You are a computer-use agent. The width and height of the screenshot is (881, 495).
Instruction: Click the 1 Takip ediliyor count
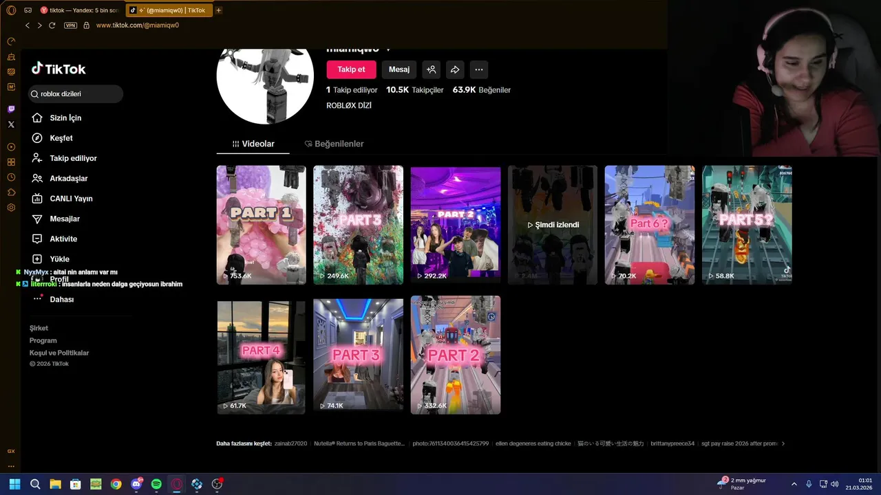tap(352, 90)
